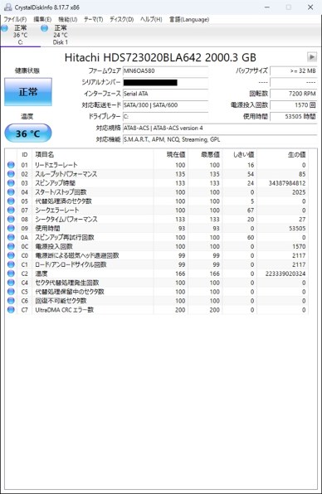Screen dimensions: 322x494
Task: Click blue orb of attribute C4 row
Action: click(x=11, y=283)
